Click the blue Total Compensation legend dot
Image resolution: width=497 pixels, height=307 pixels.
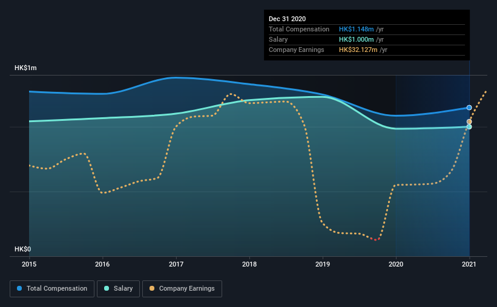point(19,288)
